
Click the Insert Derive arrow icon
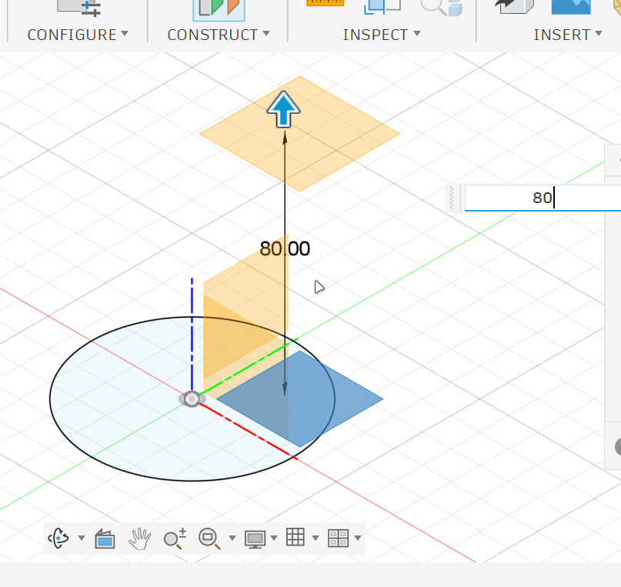(514, 6)
